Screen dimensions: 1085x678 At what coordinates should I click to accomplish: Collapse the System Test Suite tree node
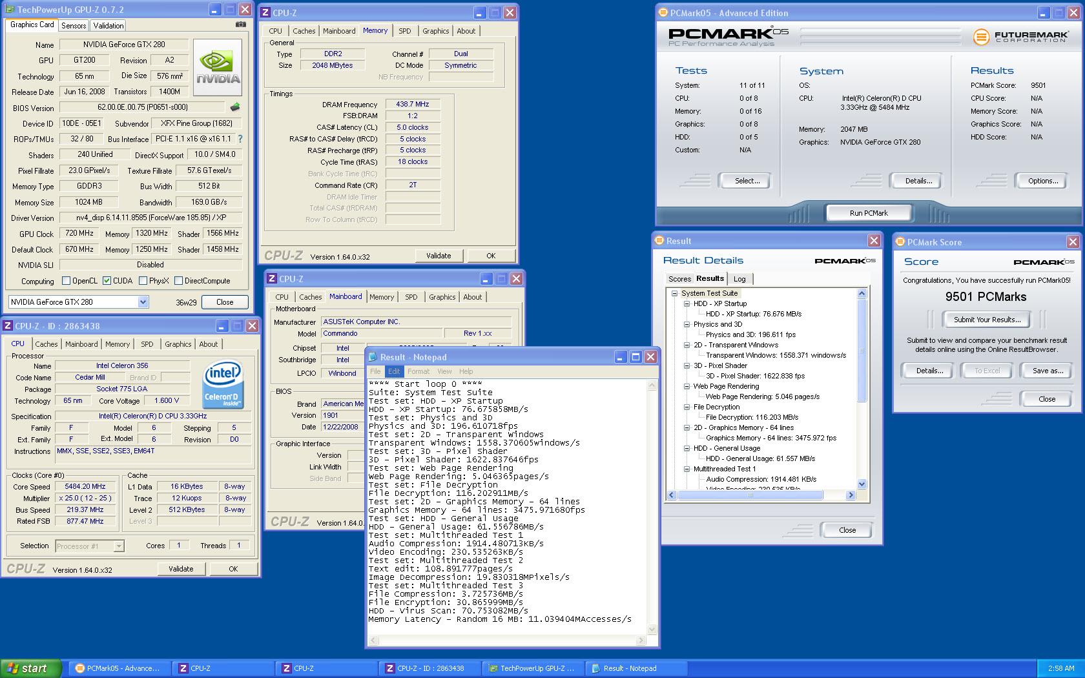point(675,293)
